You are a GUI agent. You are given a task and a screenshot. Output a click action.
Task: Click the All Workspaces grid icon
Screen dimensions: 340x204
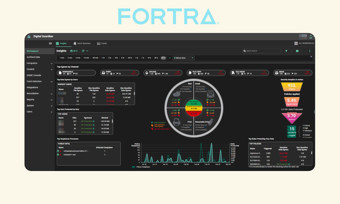[296, 44]
